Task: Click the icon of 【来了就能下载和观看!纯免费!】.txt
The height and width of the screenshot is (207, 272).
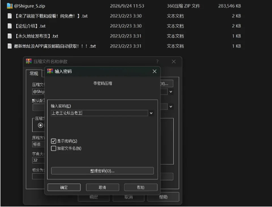Action: (x=10, y=16)
